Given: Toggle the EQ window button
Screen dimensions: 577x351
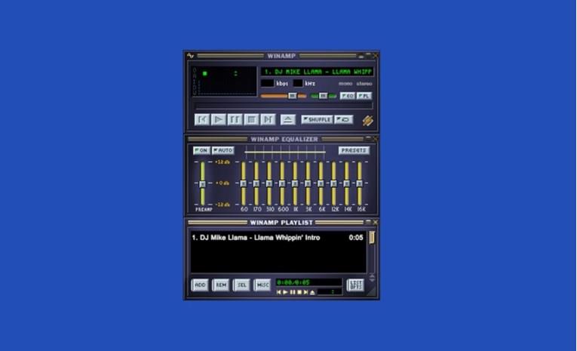Looking at the screenshot, I should [348, 96].
